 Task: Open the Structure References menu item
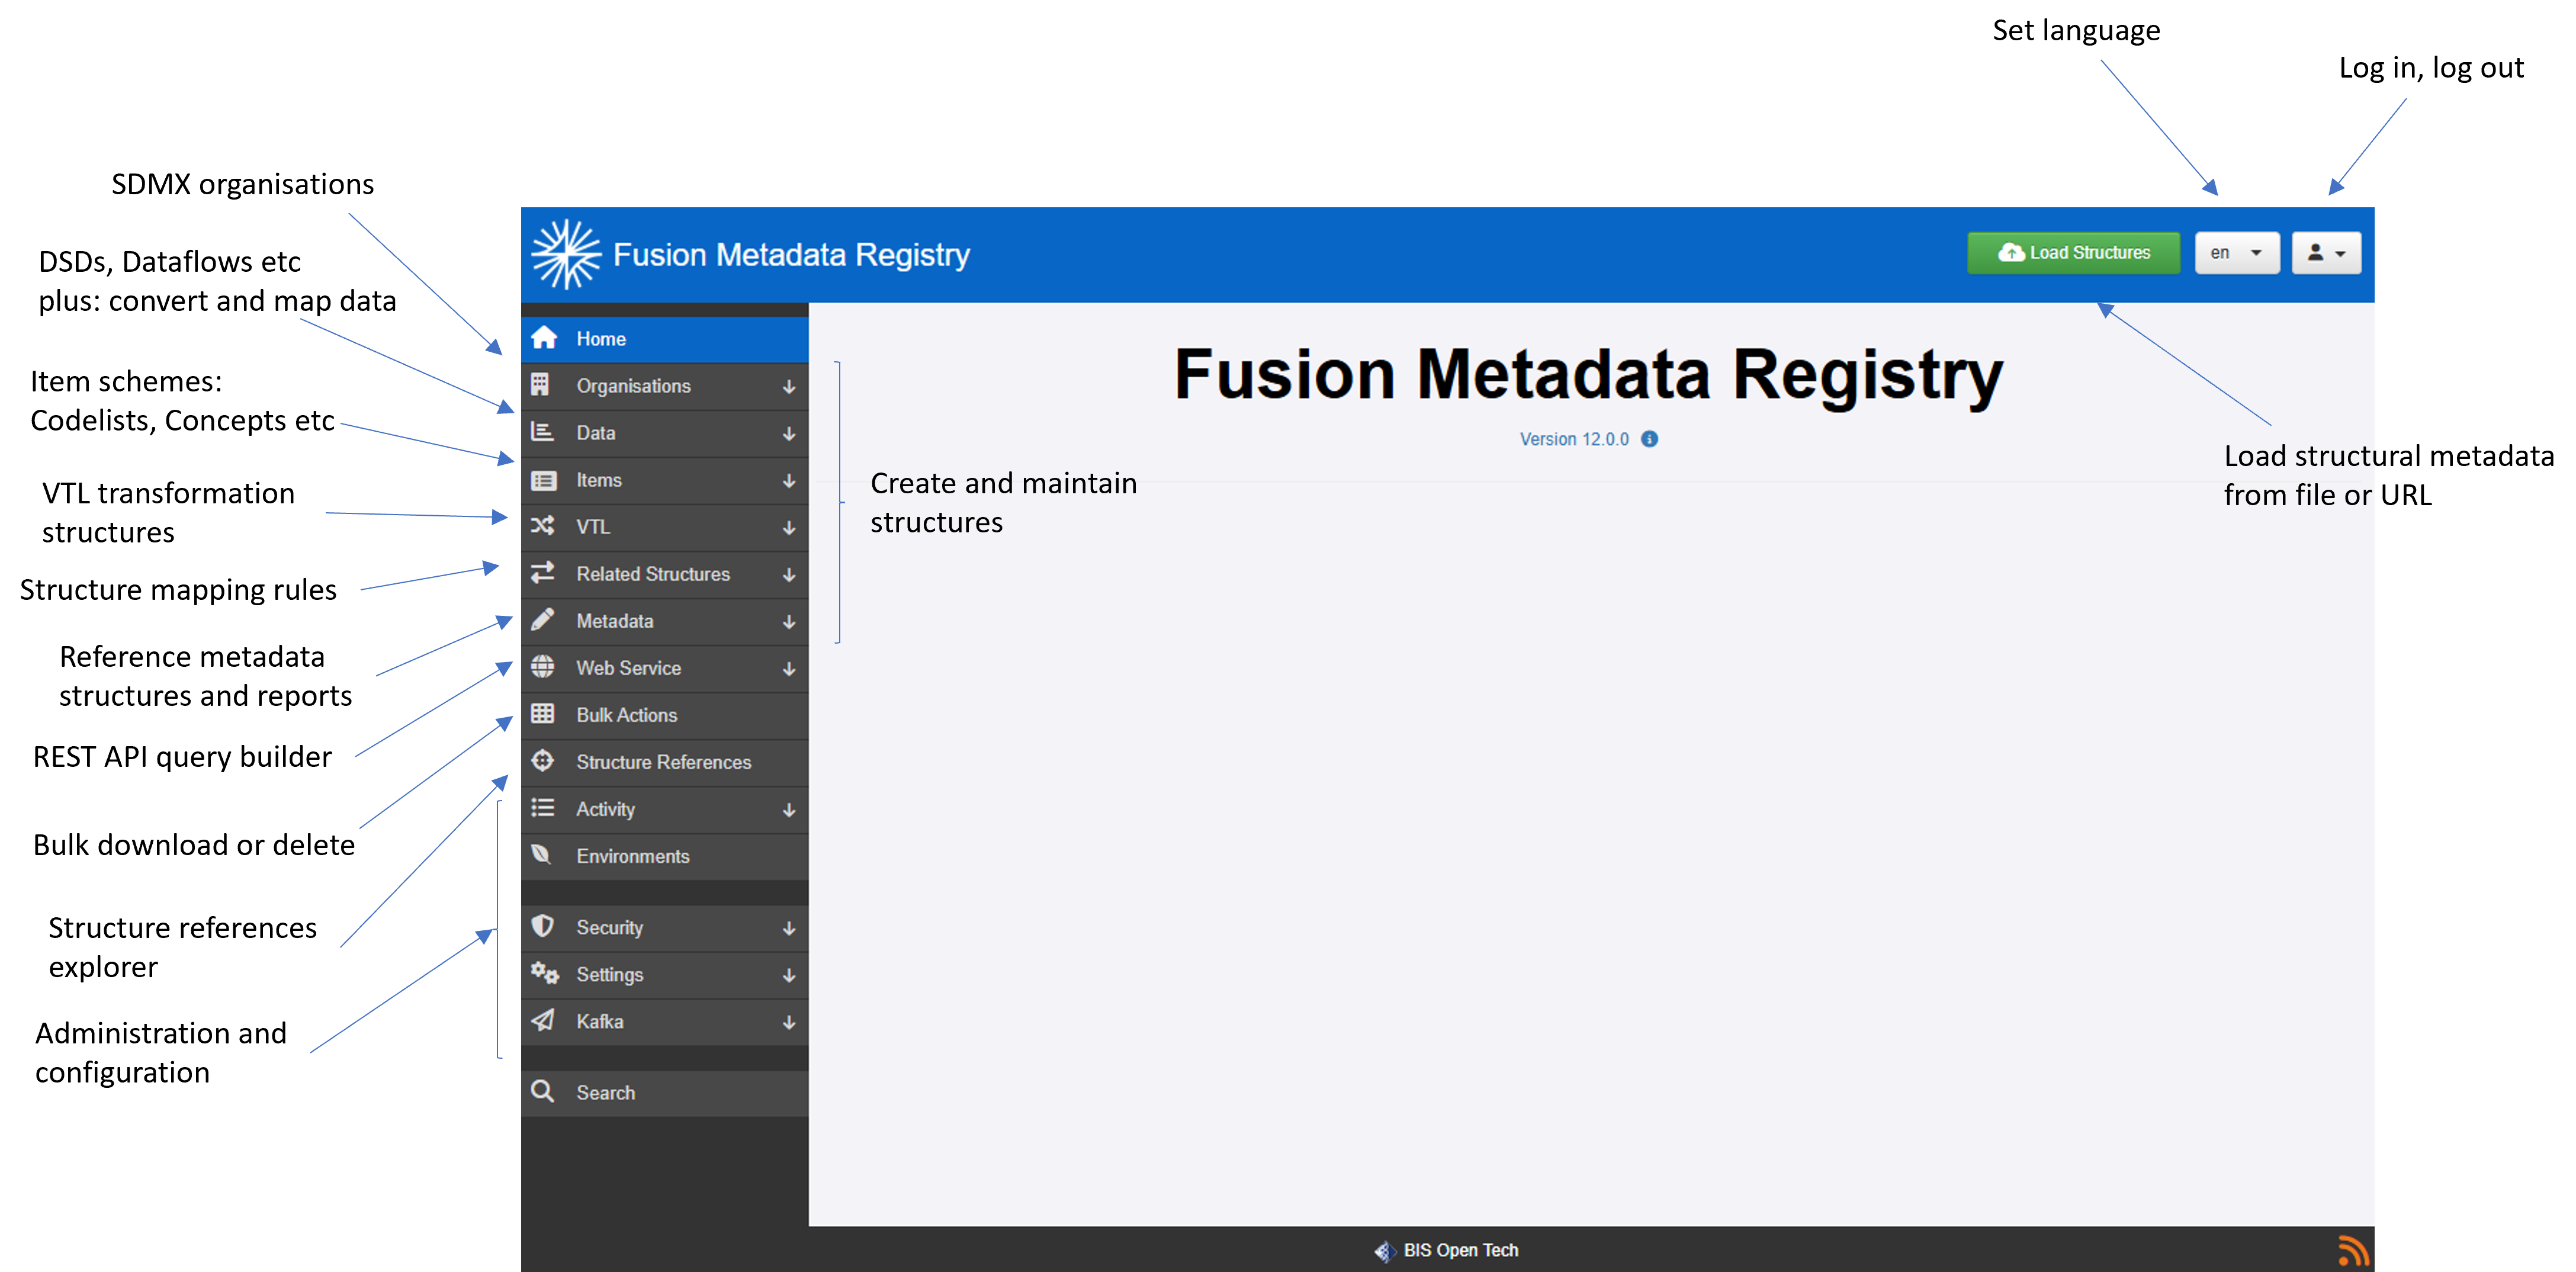pos(665,762)
